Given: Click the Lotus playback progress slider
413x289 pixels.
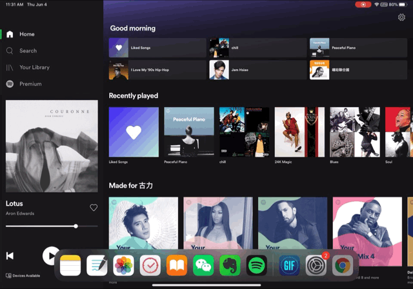Looking at the screenshot, I should 52,226.
